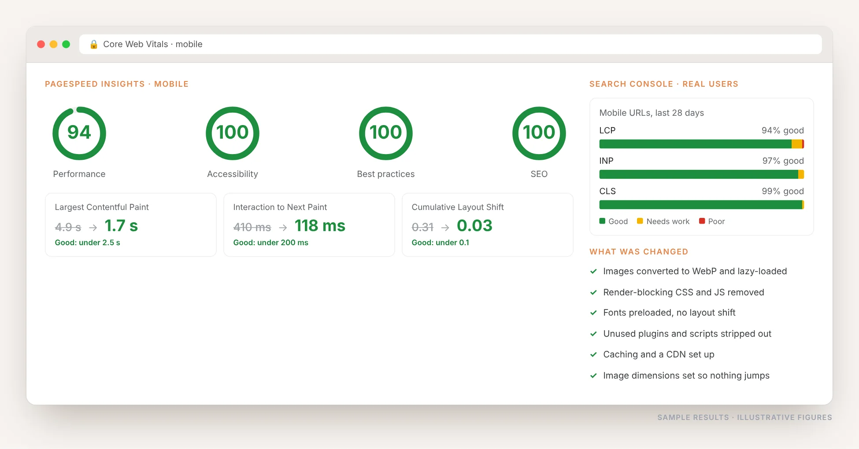The width and height of the screenshot is (859, 449).
Task: Click the "PAGESPEED INSIGHTS · MOBILE" heading
Action: tap(117, 84)
